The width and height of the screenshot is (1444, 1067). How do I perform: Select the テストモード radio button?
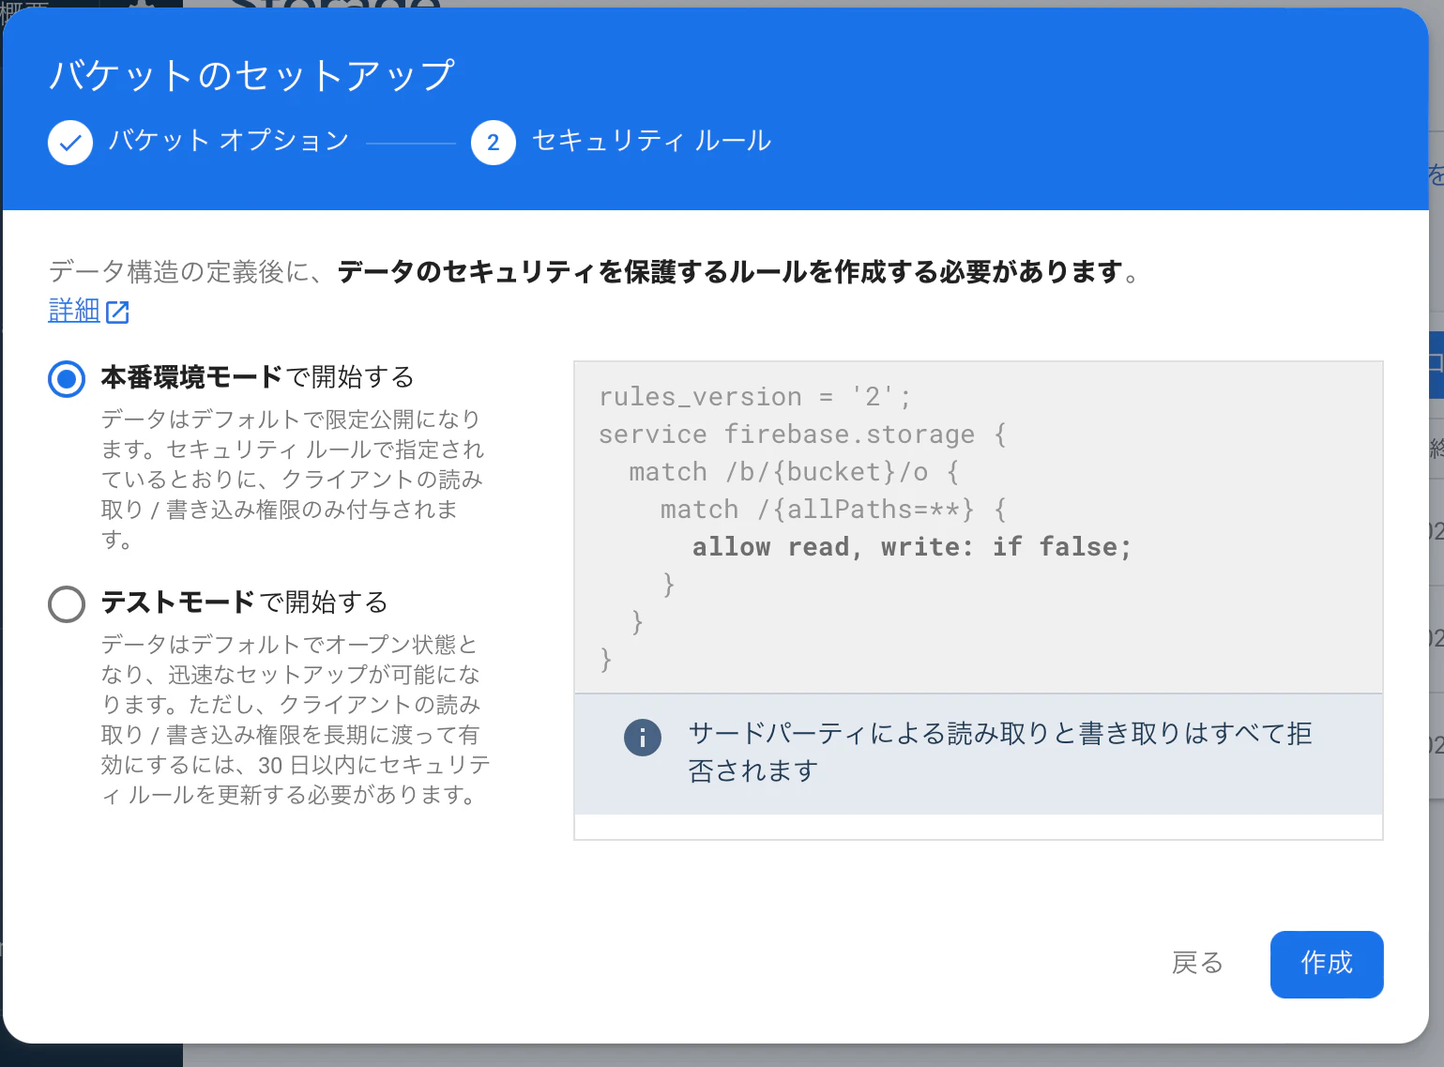pyautogui.click(x=67, y=604)
